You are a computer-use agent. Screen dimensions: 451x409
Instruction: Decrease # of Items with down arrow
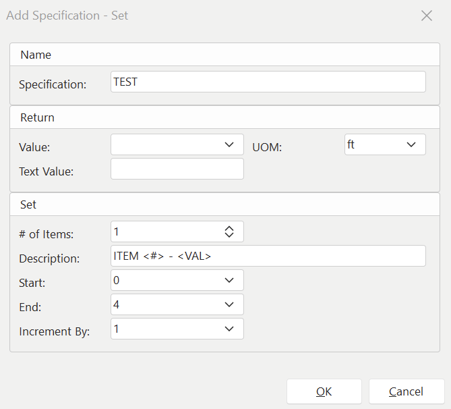[229, 236]
